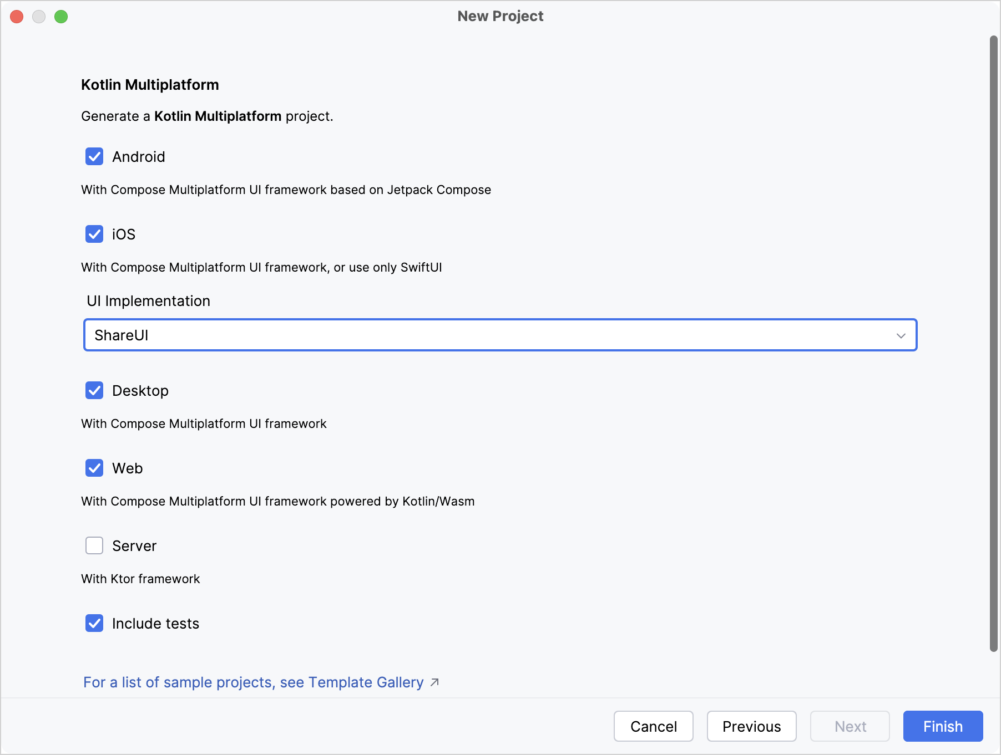Viewport: 1001px width, 755px height.
Task: Disable the Web target
Action: 94,468
